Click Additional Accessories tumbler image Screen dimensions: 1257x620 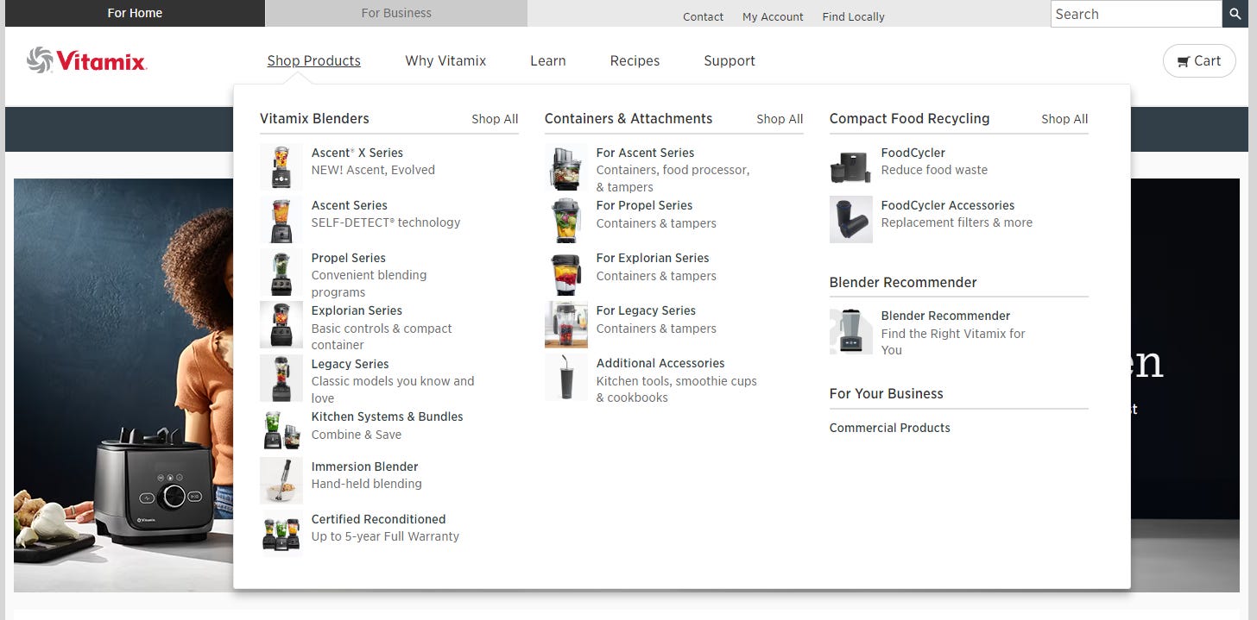pos(566,378)
